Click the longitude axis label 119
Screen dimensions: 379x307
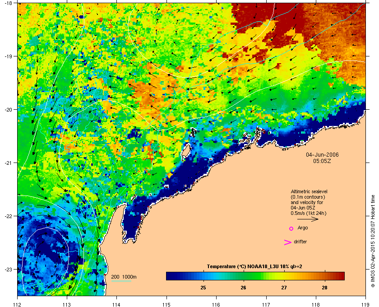tap(365, 305)
